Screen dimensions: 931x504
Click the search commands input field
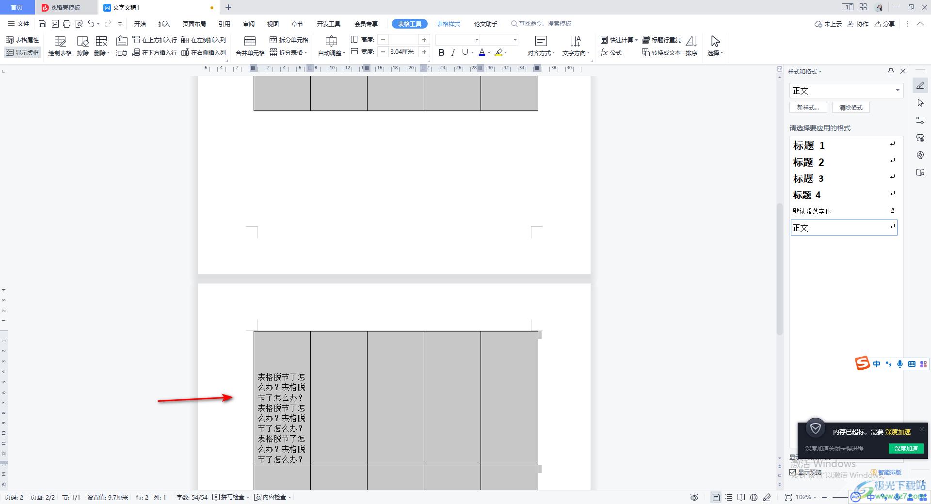(x=541, y=24)
